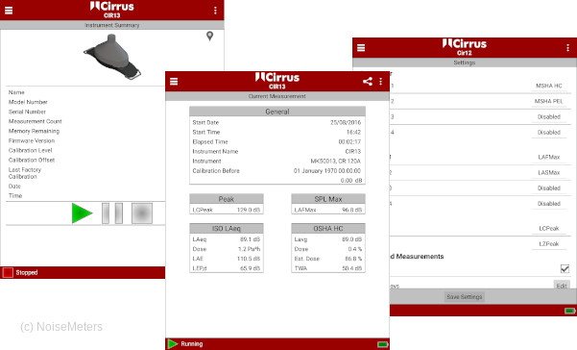This screenshot has height=350, width=577.
Task: Select the General section header
Action: [x=277, y=112]
